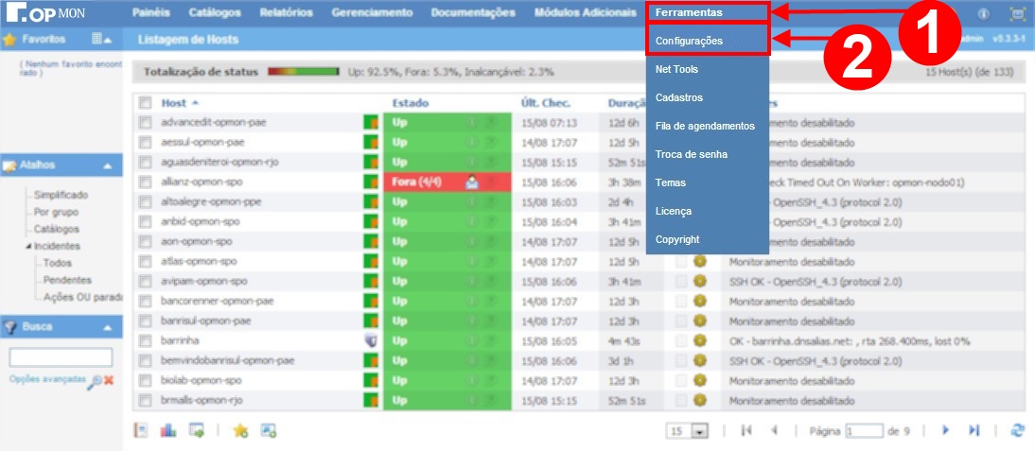Screen dimensions: 1035x451
Task: Click the fullscreen icon in the top-right corner
Action: [x=1017, y=14]
